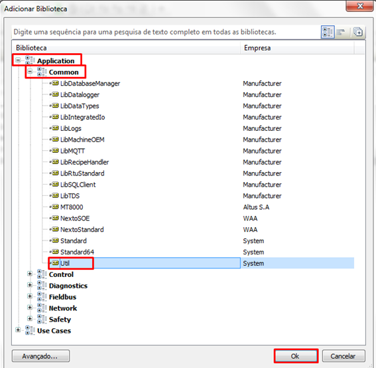Click the LibMQTT library icon
Screen dimensions: 376x368
coord(54,151)
